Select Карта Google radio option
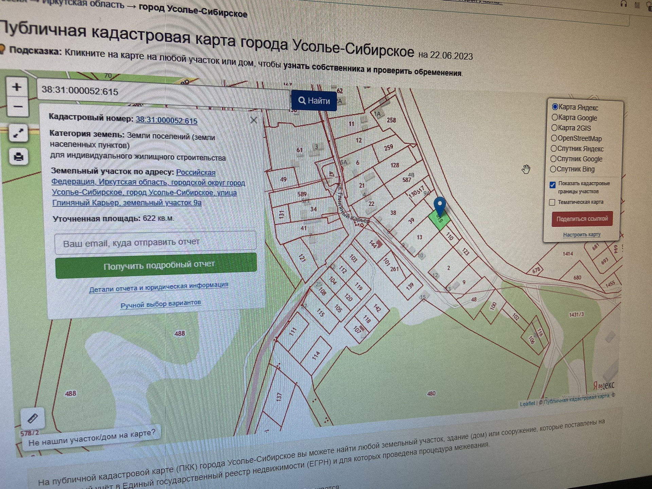 pos(555,118)
